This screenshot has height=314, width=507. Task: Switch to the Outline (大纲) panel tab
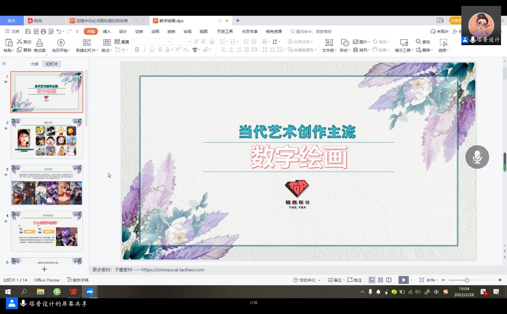pos(35,64)
